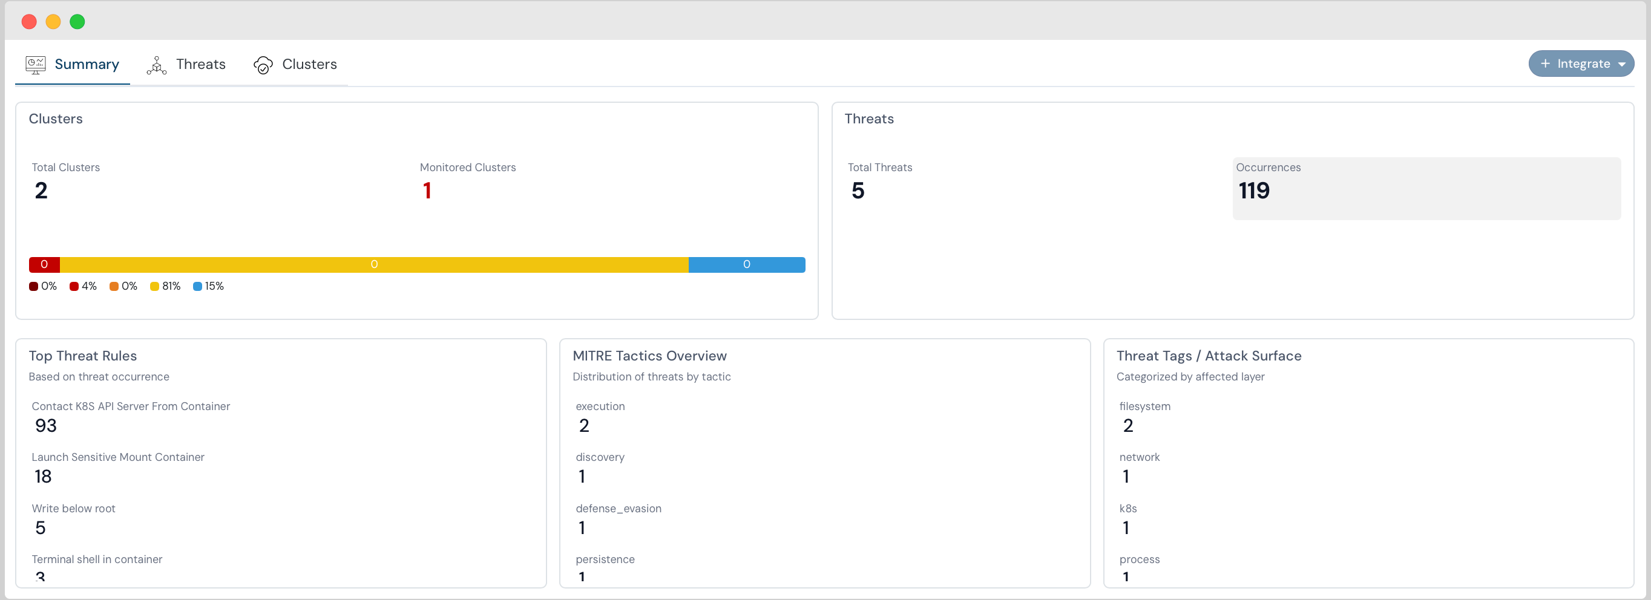Open the Occurrences 119 card

(1426, 188)
